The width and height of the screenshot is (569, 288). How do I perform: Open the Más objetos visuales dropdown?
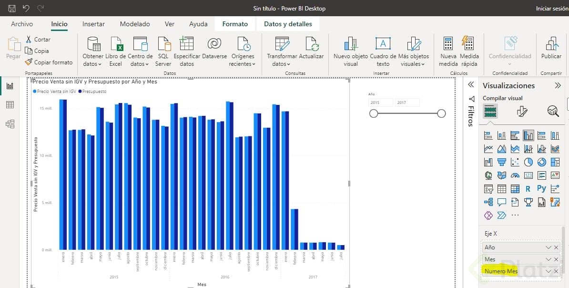coord(413,51)
